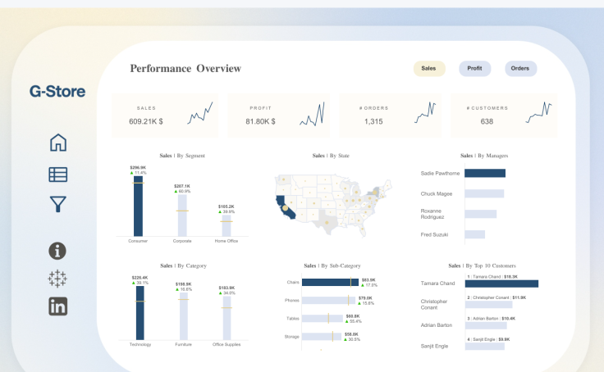Click California on the US map
The image size is (604, 372).
pos(284,203)
